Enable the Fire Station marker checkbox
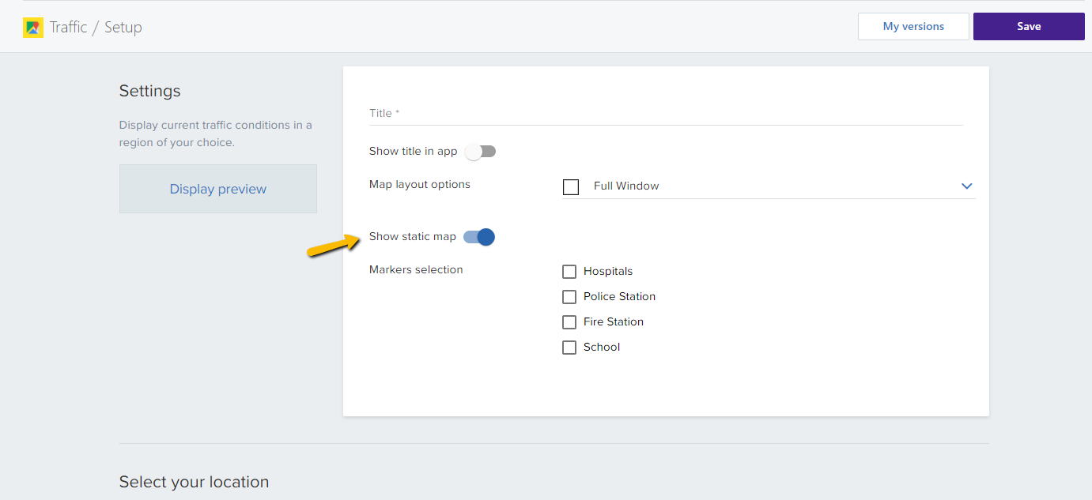This screenshot has height=500, width=1092. (569, 322)
